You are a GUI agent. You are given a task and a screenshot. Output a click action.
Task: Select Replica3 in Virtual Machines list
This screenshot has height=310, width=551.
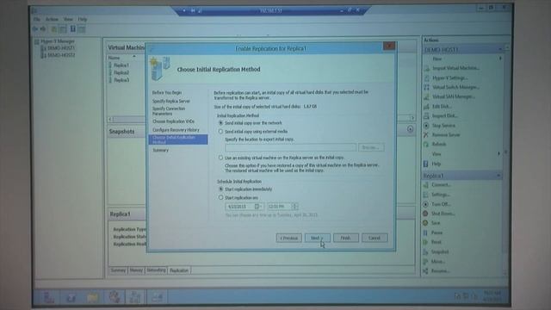click(121, 80)
